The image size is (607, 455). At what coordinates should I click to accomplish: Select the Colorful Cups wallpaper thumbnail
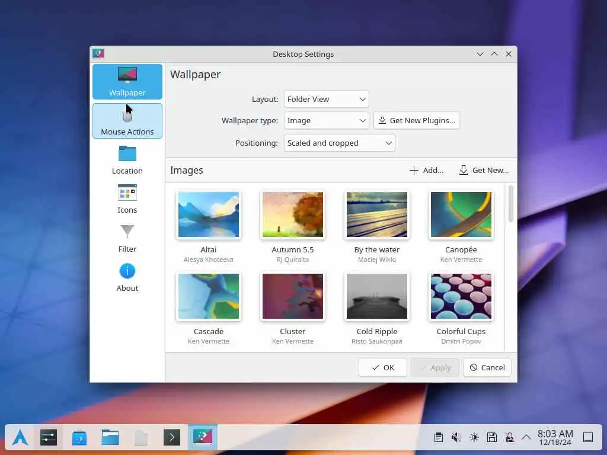point(461,296)
